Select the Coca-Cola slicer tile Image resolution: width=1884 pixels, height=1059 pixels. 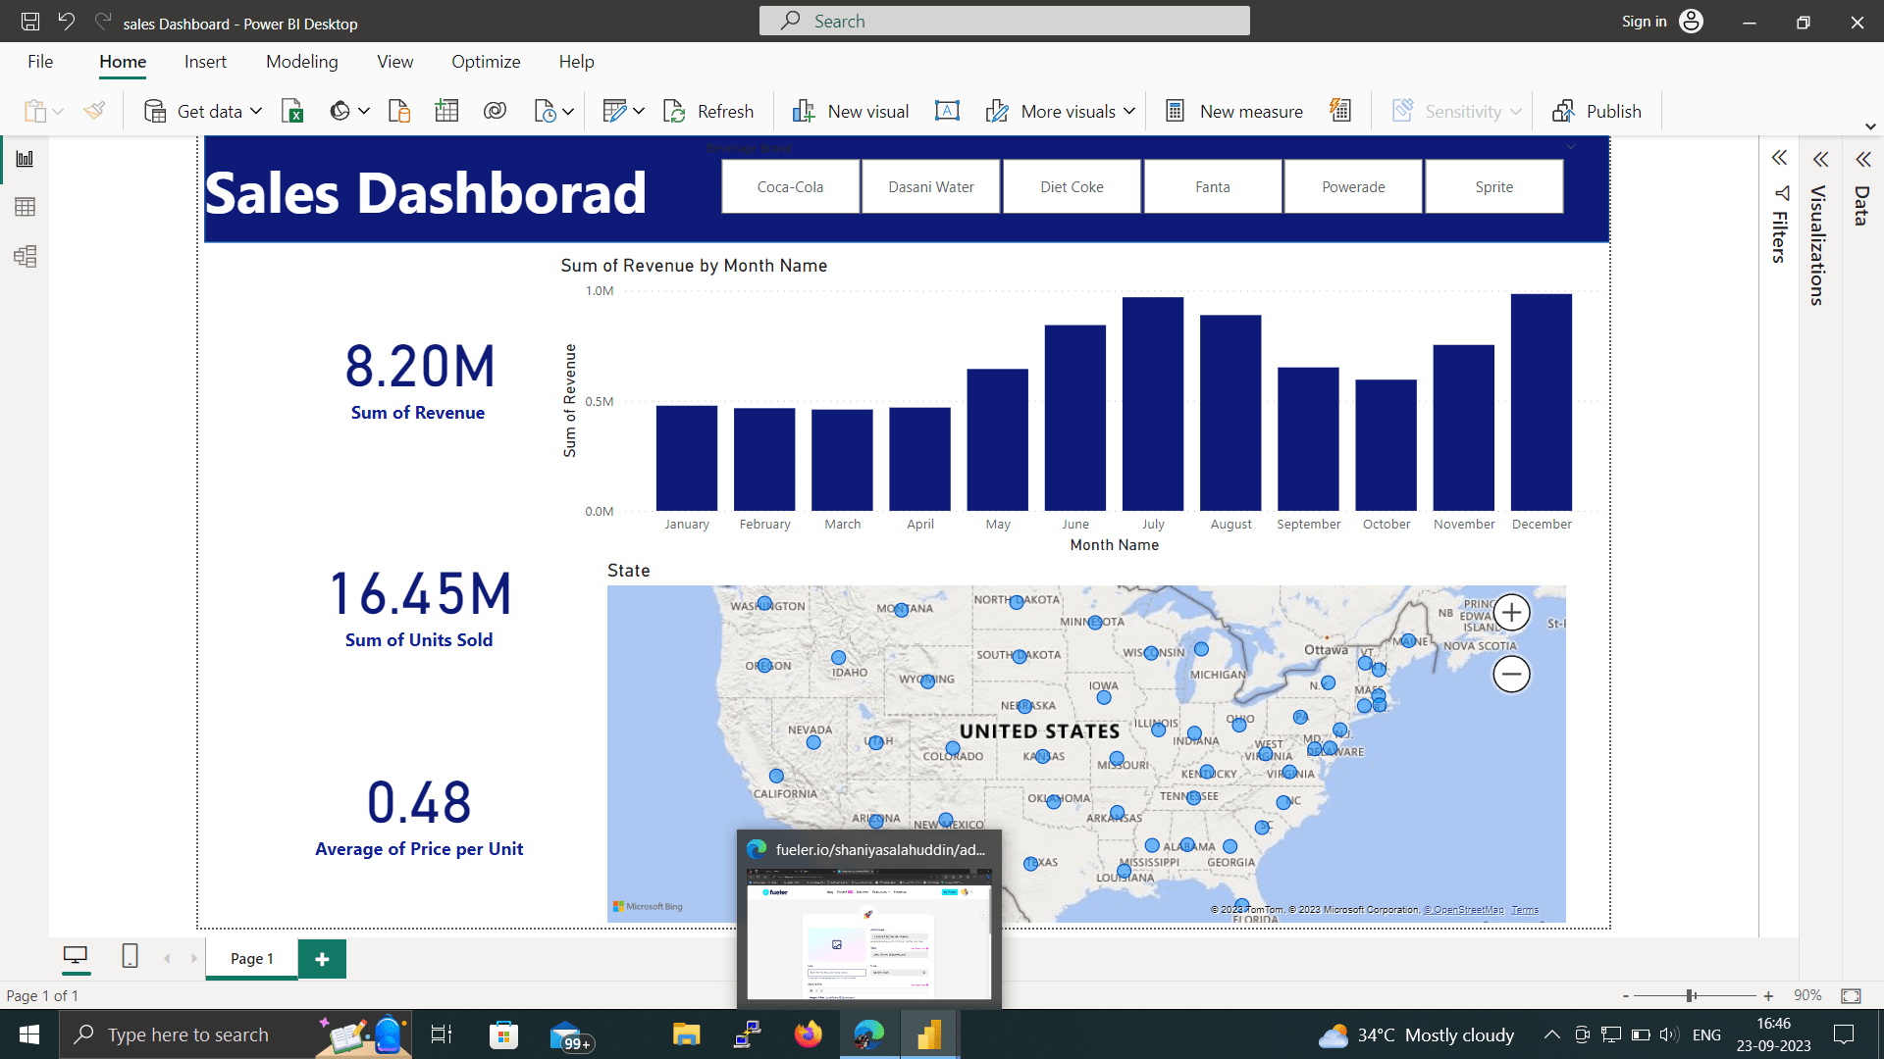pyautogui.click(x=790, y=187)
